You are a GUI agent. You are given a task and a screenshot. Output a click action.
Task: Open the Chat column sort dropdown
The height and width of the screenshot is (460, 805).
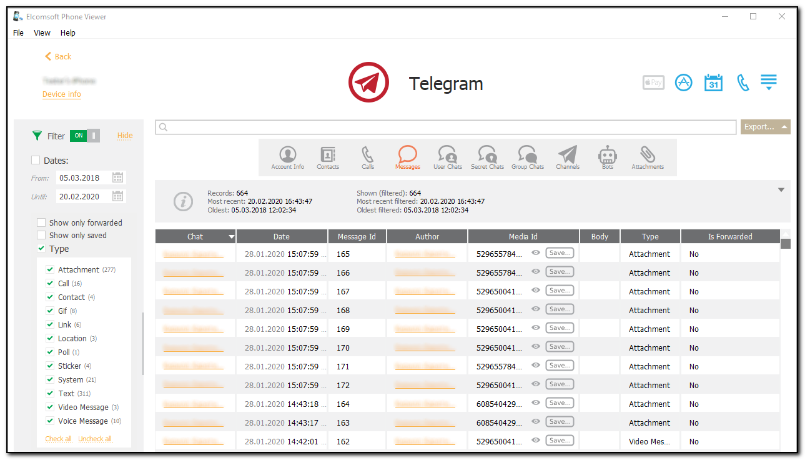point(231,236)
